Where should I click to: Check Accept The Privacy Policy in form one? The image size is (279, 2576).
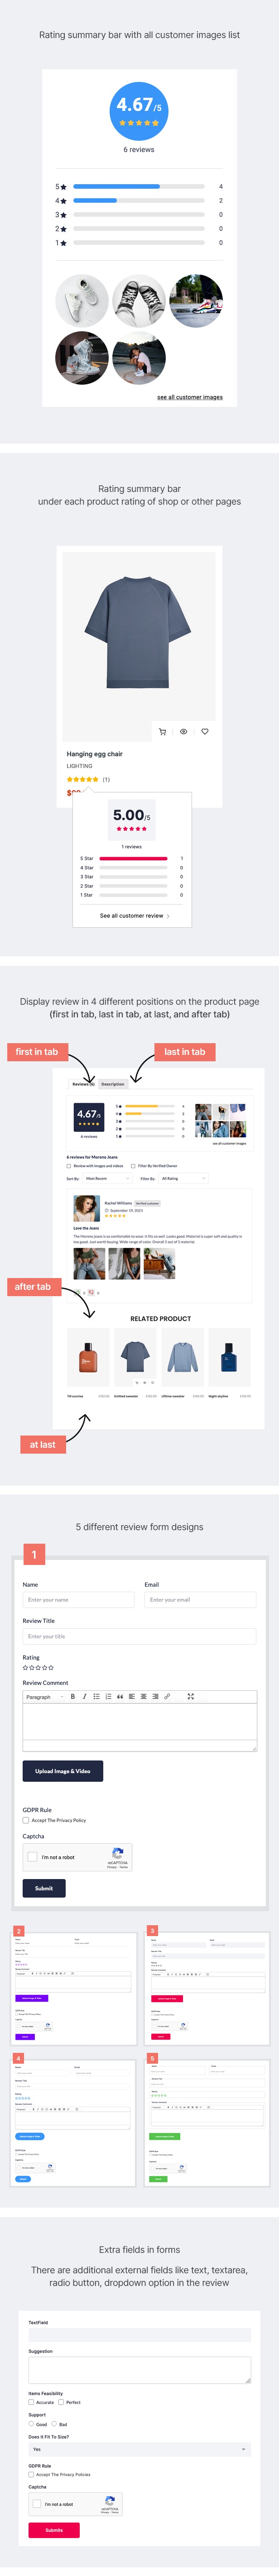[25, 1820]
